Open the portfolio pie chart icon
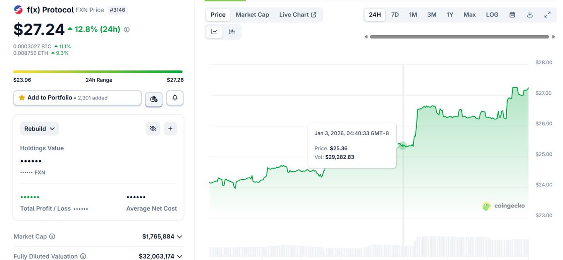 pos(153,99)
